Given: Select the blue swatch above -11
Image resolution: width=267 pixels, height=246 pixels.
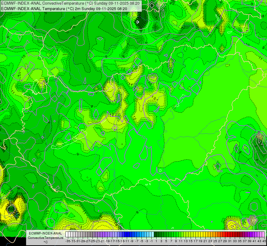Looking at the screenshot, I should (126, 234).
